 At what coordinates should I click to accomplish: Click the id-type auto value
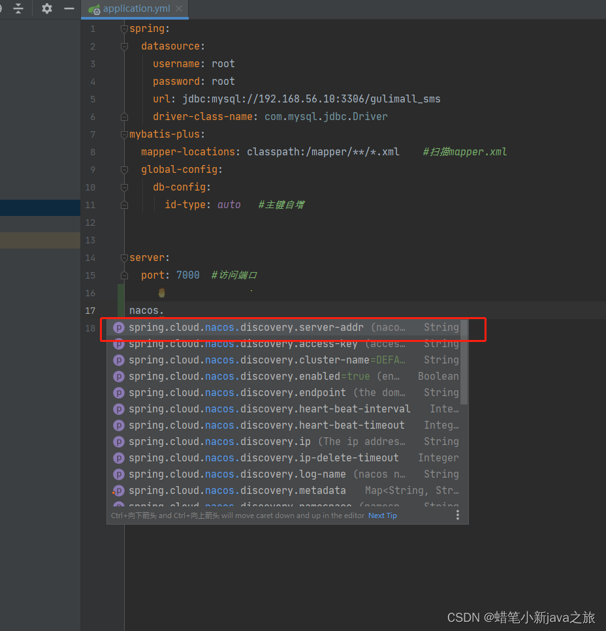point(229,205)
